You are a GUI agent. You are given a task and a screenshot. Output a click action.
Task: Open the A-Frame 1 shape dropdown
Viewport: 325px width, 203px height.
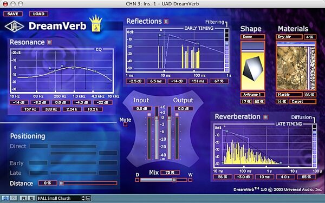252,95
